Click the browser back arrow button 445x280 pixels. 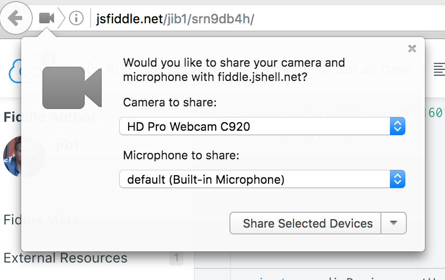tap(15, 18)
